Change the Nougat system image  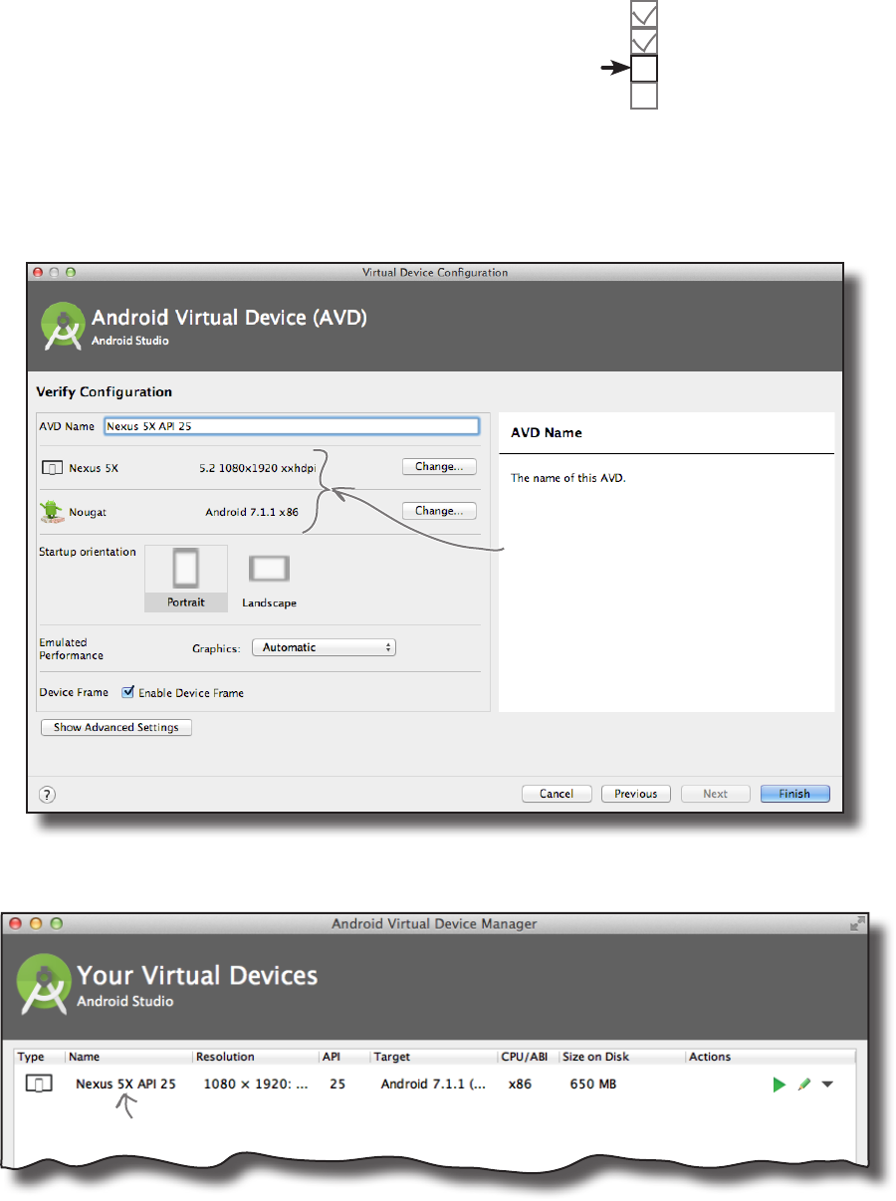pyautogui.click(x=439, y=511)
